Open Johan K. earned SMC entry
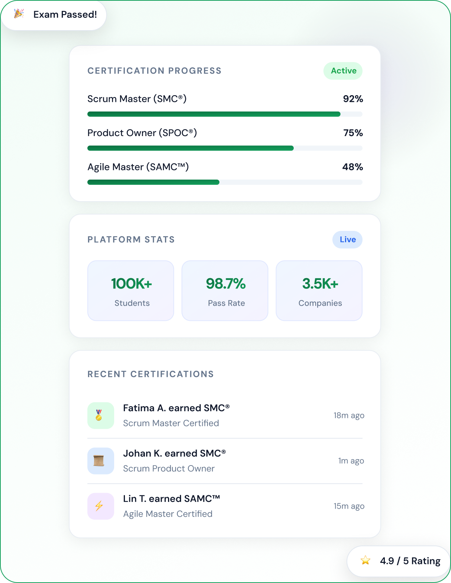This screenshot has width=451, height=583. click(174, 453)
